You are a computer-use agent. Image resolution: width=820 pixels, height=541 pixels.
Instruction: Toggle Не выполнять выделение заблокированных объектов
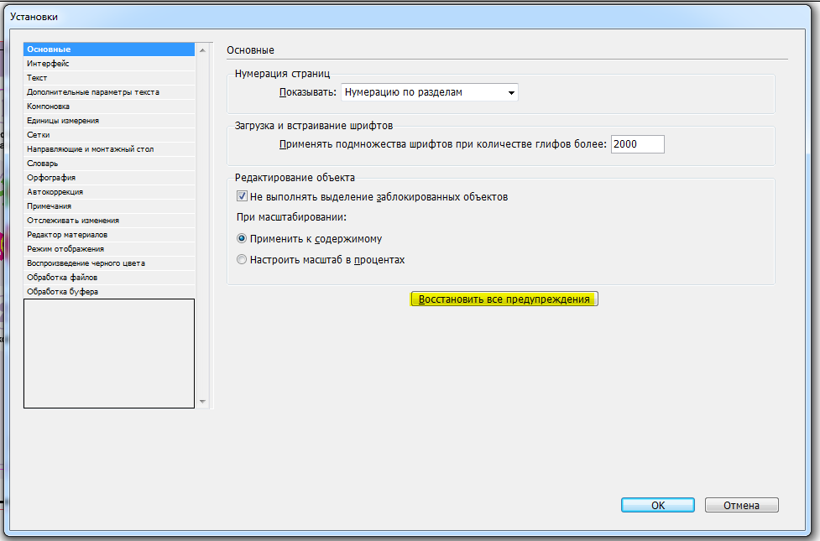click(x=242, y=196)
